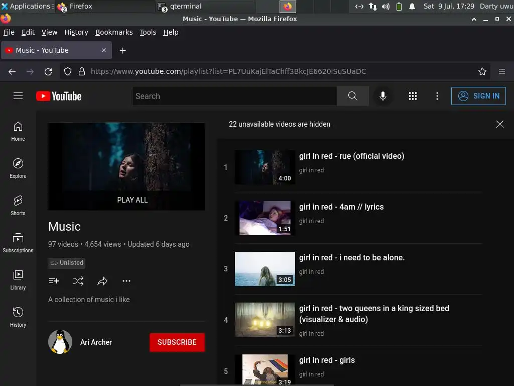Show site security padlock info
Viewport: 514px width, 386px height.
click(x=82, y=71)
